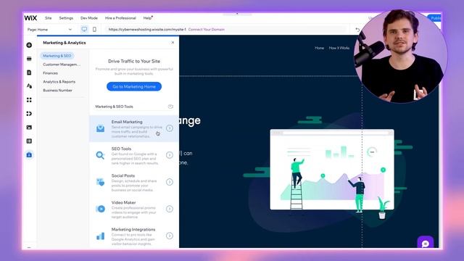The image size is (464, 261).
Task: Click the Video Maker play icon
Action: [100, 209]
